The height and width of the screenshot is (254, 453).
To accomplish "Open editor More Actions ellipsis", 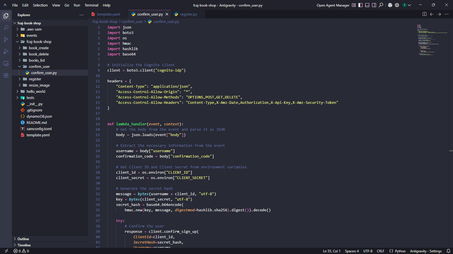I will [x=446, y=14].
